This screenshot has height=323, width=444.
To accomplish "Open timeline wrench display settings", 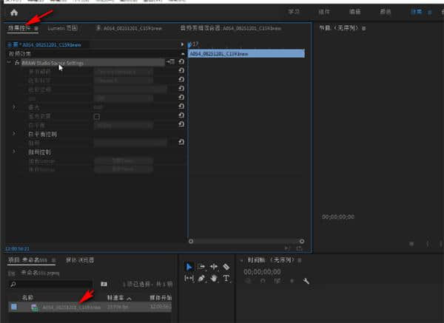I will pos(306,282).
